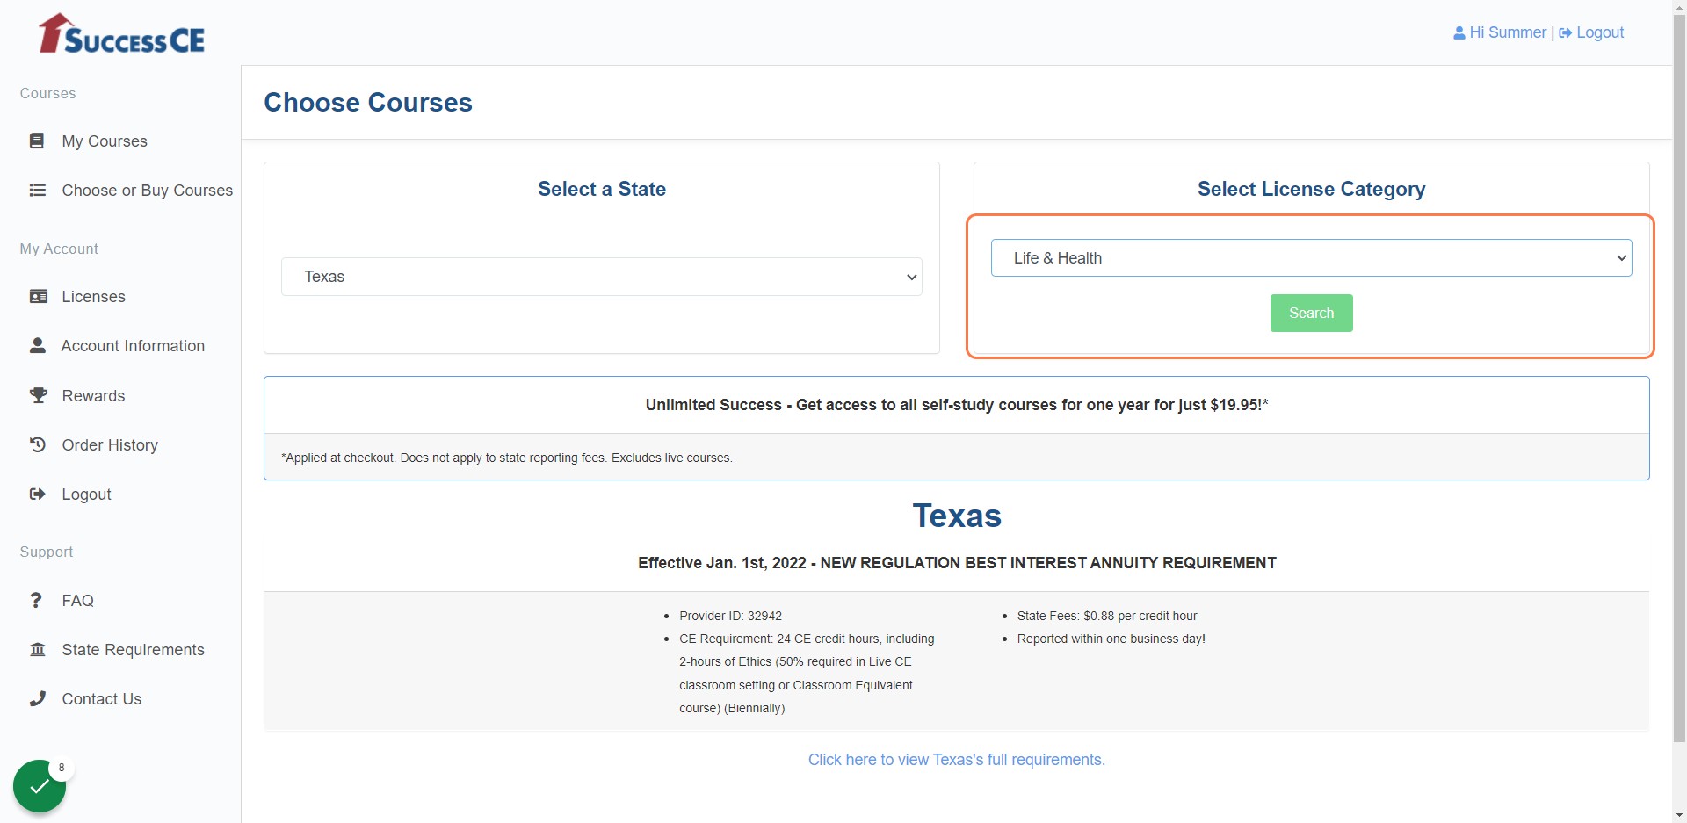Screen dimensions: 1687x823
Task: Go to Choose or Buy Courses
Action: [x=148, y=191]
